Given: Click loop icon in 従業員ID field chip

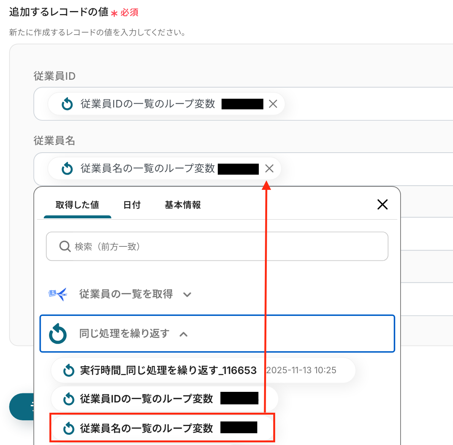Looking at the screenshot, I should [67, 104].
